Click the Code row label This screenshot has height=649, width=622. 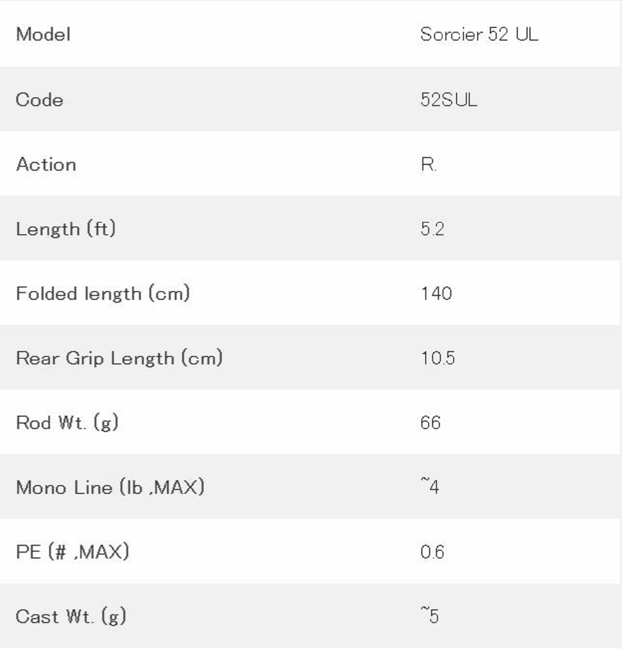39,100
